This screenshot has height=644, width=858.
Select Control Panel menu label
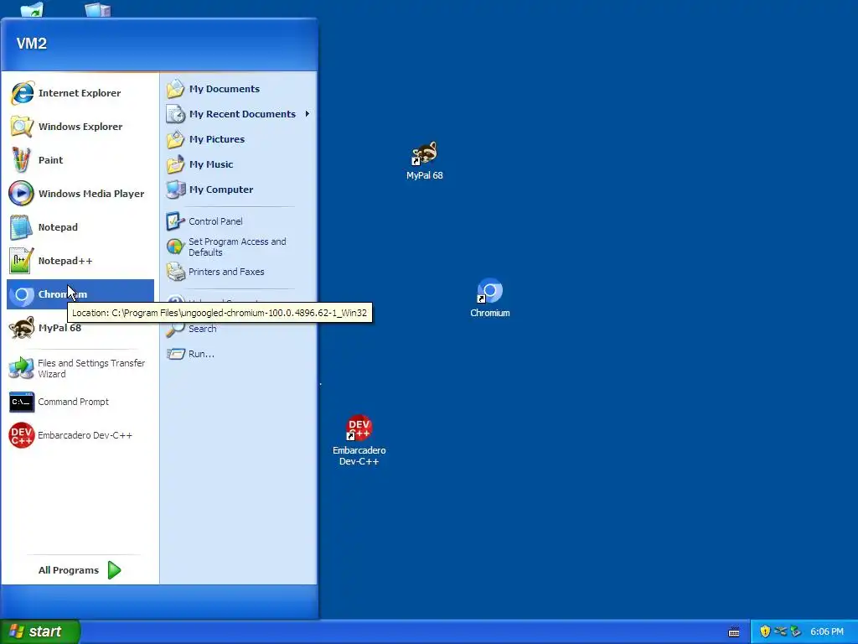[x=215, y=221]
